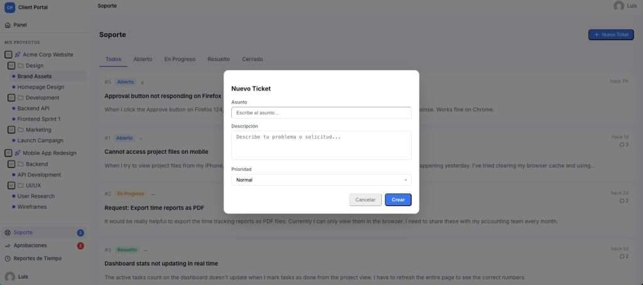The image size is (643, 285).
Task: Click the Soporte lifebuoy icon in sidebar
Action: [x=8, y=232]
